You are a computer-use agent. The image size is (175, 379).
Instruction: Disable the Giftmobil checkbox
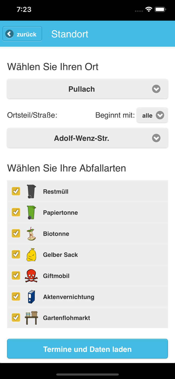(x=16, y=275)
